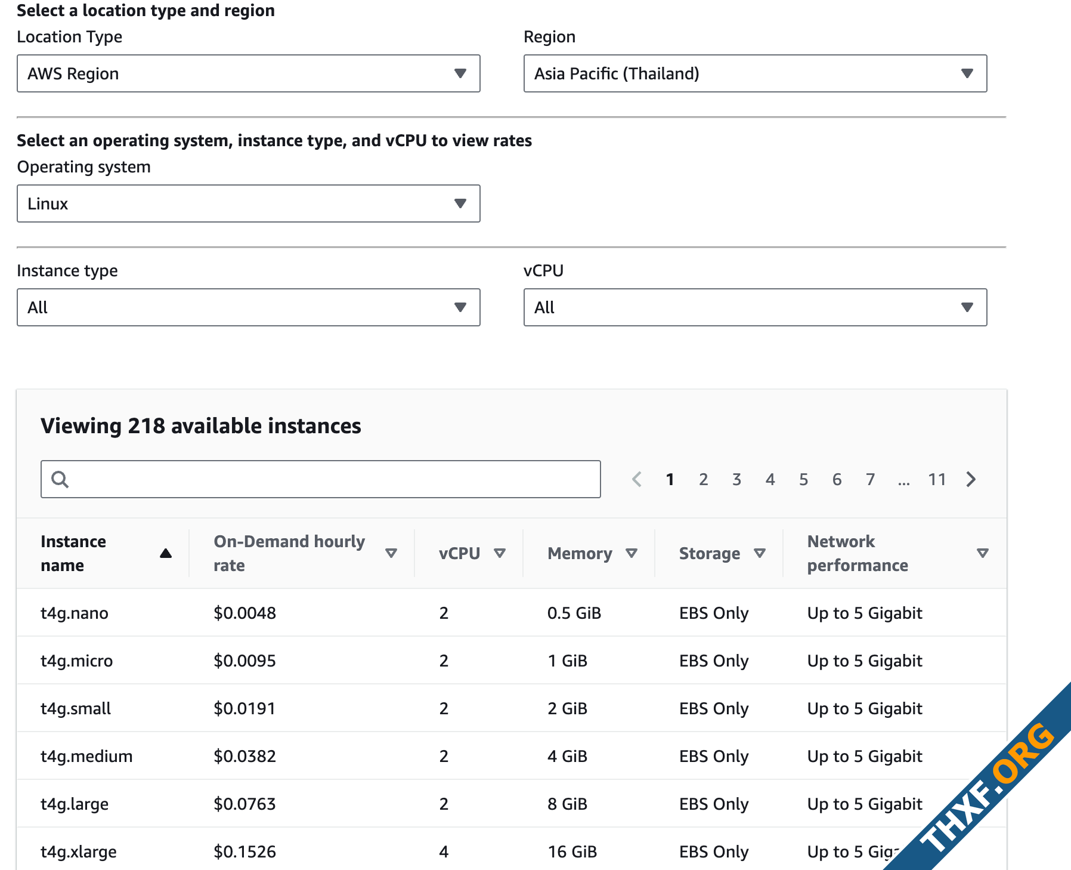Click the $0.0048 hourly rate cell
Viewport: 1071px width, 870px height.
[x=244, y=613]
